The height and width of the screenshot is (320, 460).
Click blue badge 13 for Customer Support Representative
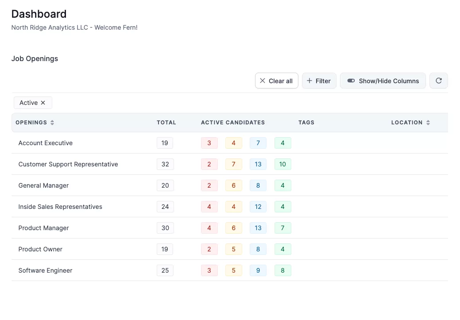point(258,164)
